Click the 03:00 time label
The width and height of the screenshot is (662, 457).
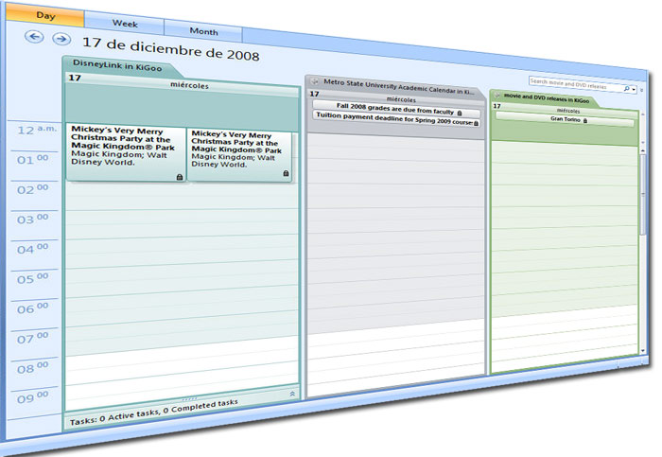pyautogui.click(x=32, y=219)
